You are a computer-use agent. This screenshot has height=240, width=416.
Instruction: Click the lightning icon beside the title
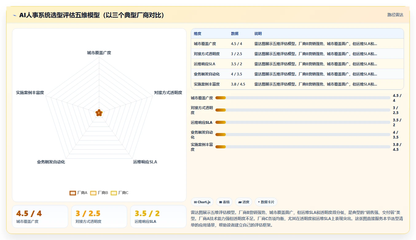pyautogui.click(x=15, y=15)
